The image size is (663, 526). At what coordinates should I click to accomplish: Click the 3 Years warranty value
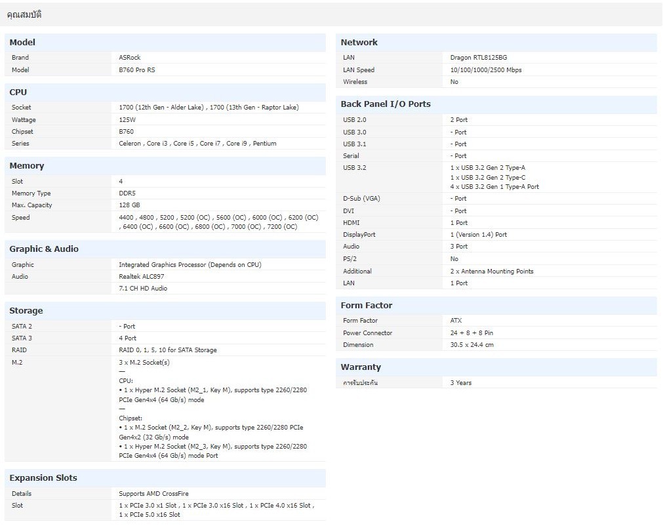pos(461,383)
